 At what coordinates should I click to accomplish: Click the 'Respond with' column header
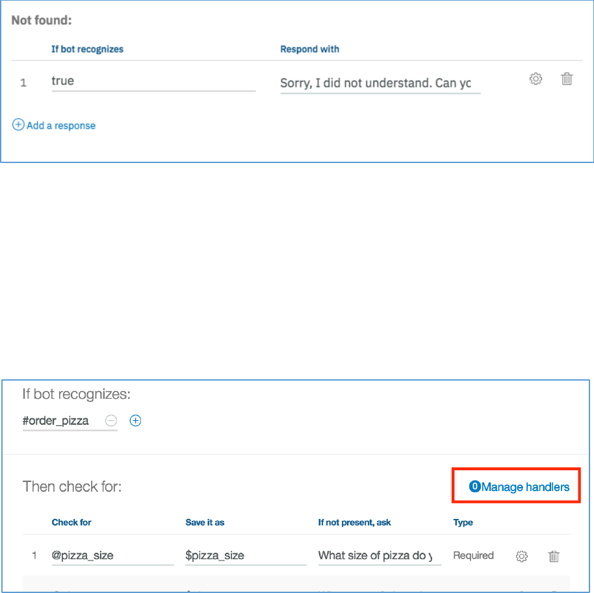pyautogui.click(x=309, y=49)
